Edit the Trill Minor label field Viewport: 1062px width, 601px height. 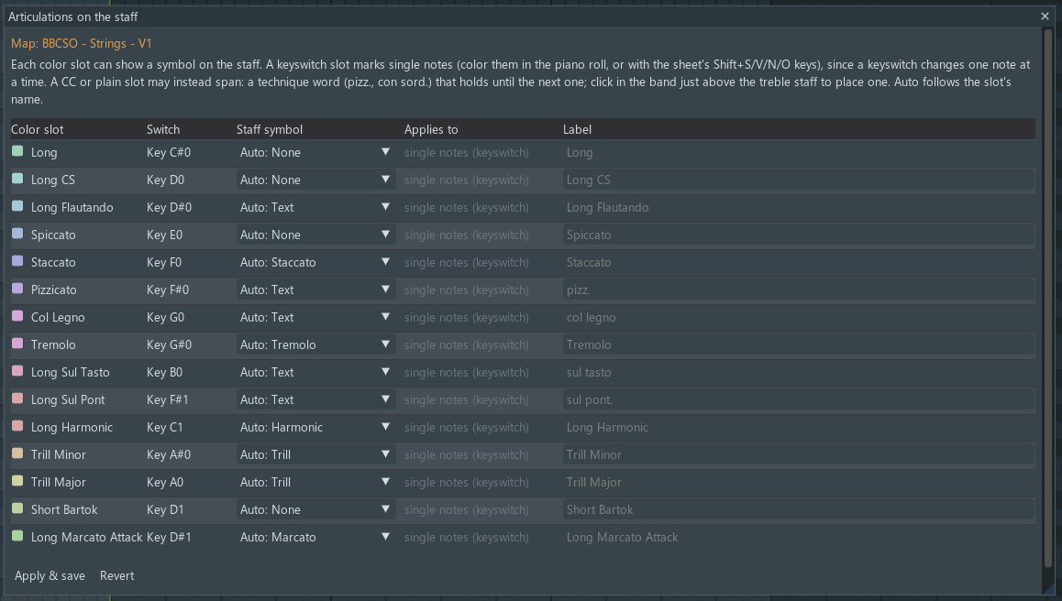pyautogui.click(x=799, y=454)
